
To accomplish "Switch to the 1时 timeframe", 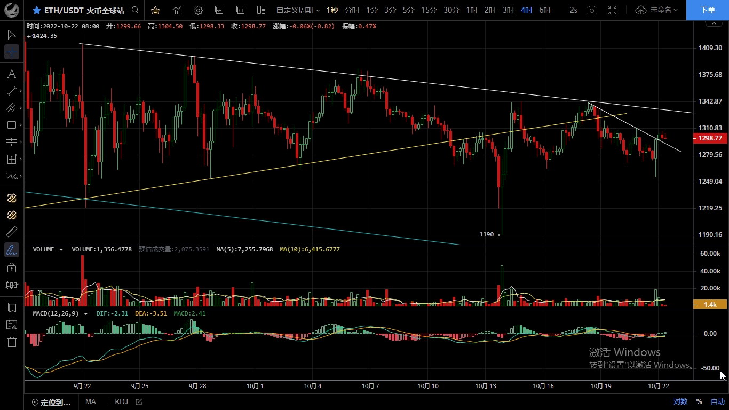I will tap(472, 10).
